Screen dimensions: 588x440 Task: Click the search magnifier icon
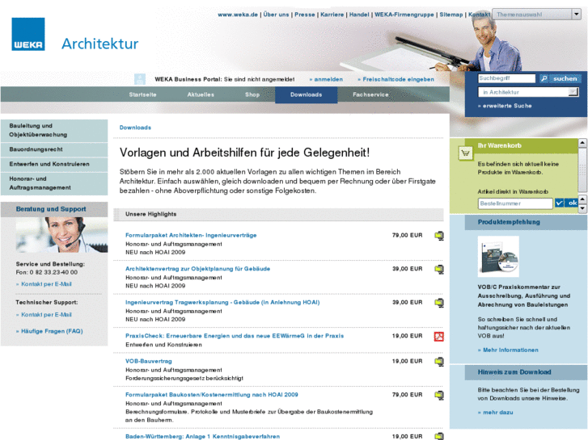(544, 78)
